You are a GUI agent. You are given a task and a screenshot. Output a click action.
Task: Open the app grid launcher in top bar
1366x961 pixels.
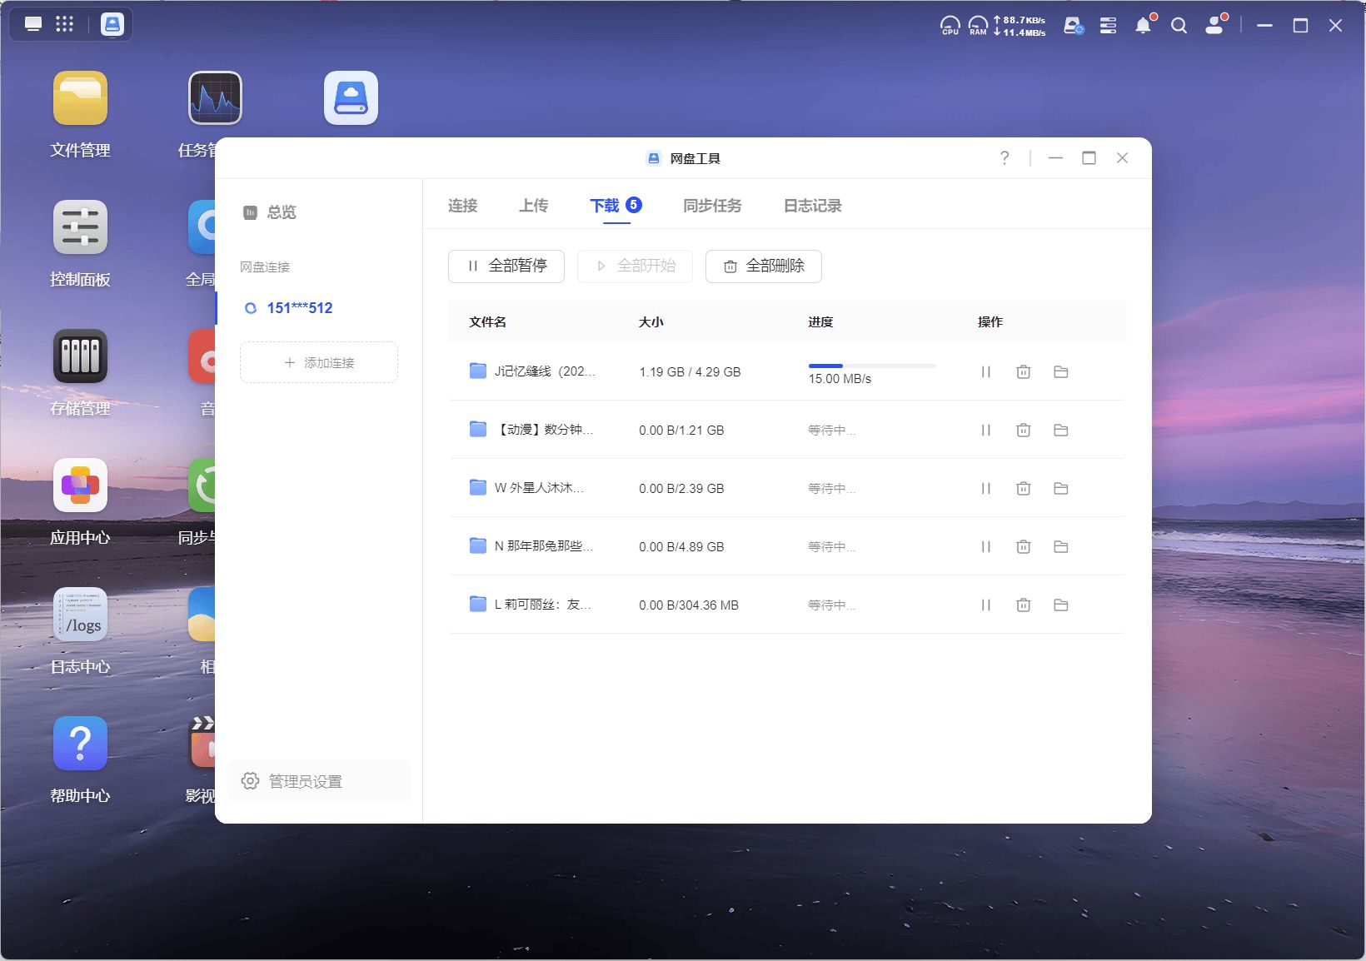click(64, 24)
